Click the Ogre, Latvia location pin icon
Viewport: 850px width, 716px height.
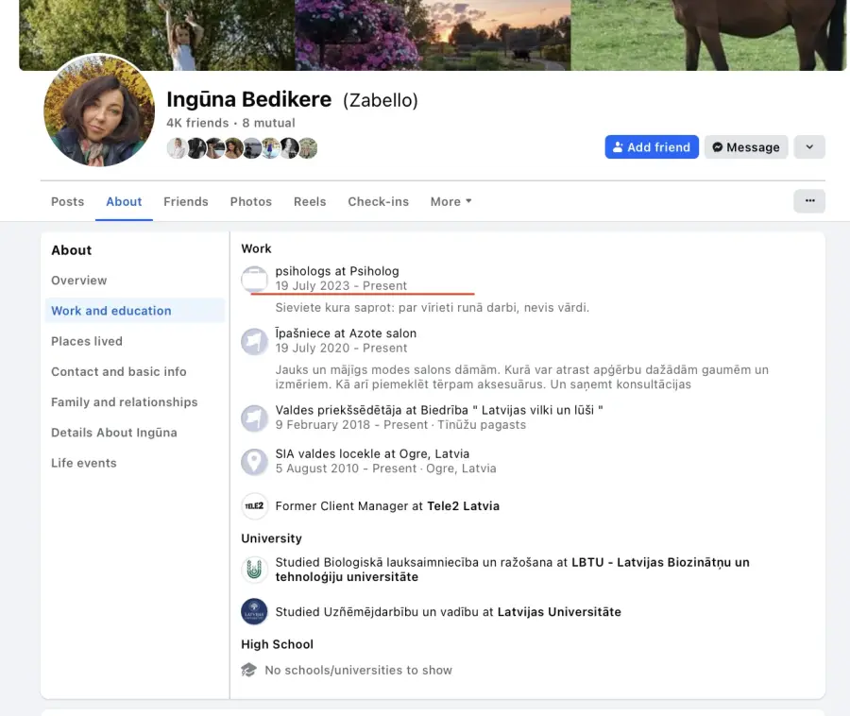click(x=254, y=461)
